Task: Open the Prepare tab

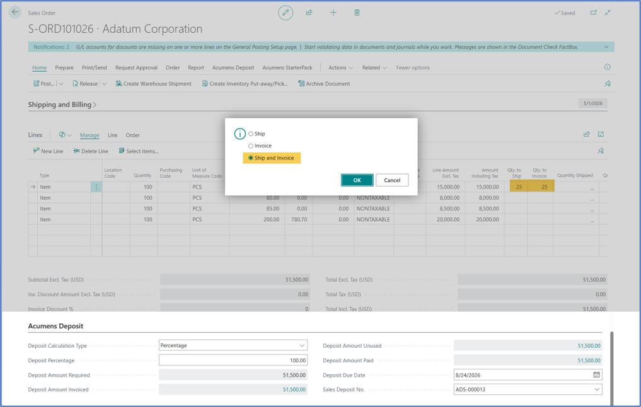Action: click(x=64, y=67)
